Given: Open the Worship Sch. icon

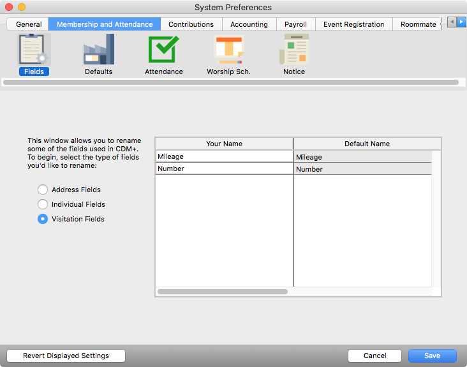Looking at the screenshot, I should (228, 51).
